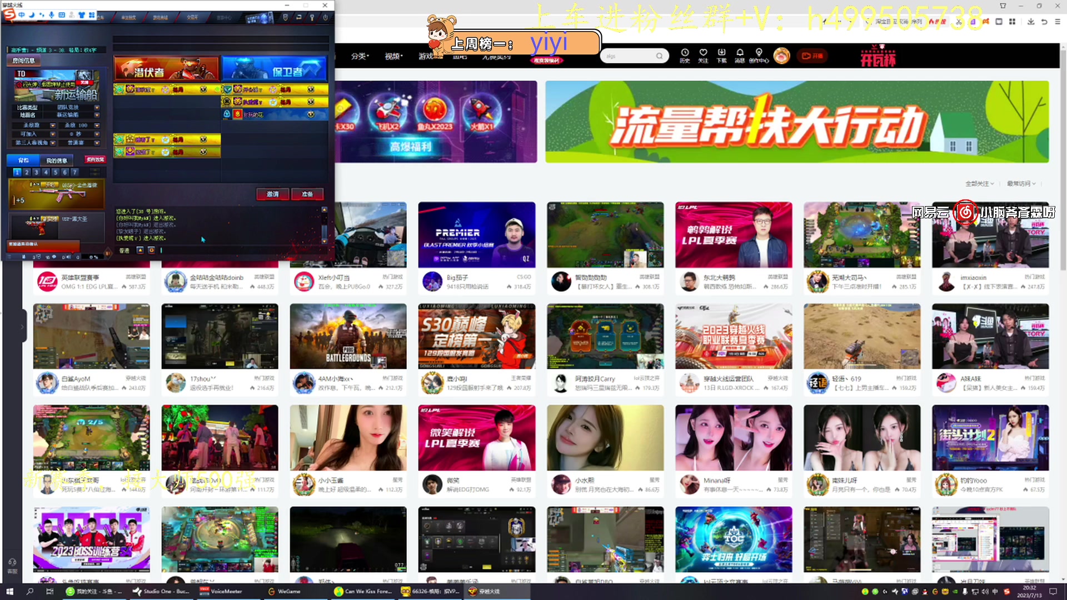Select backpack slot number 7
The width and height of the screenshot is (1067, 600).
[x=74, y=172]
